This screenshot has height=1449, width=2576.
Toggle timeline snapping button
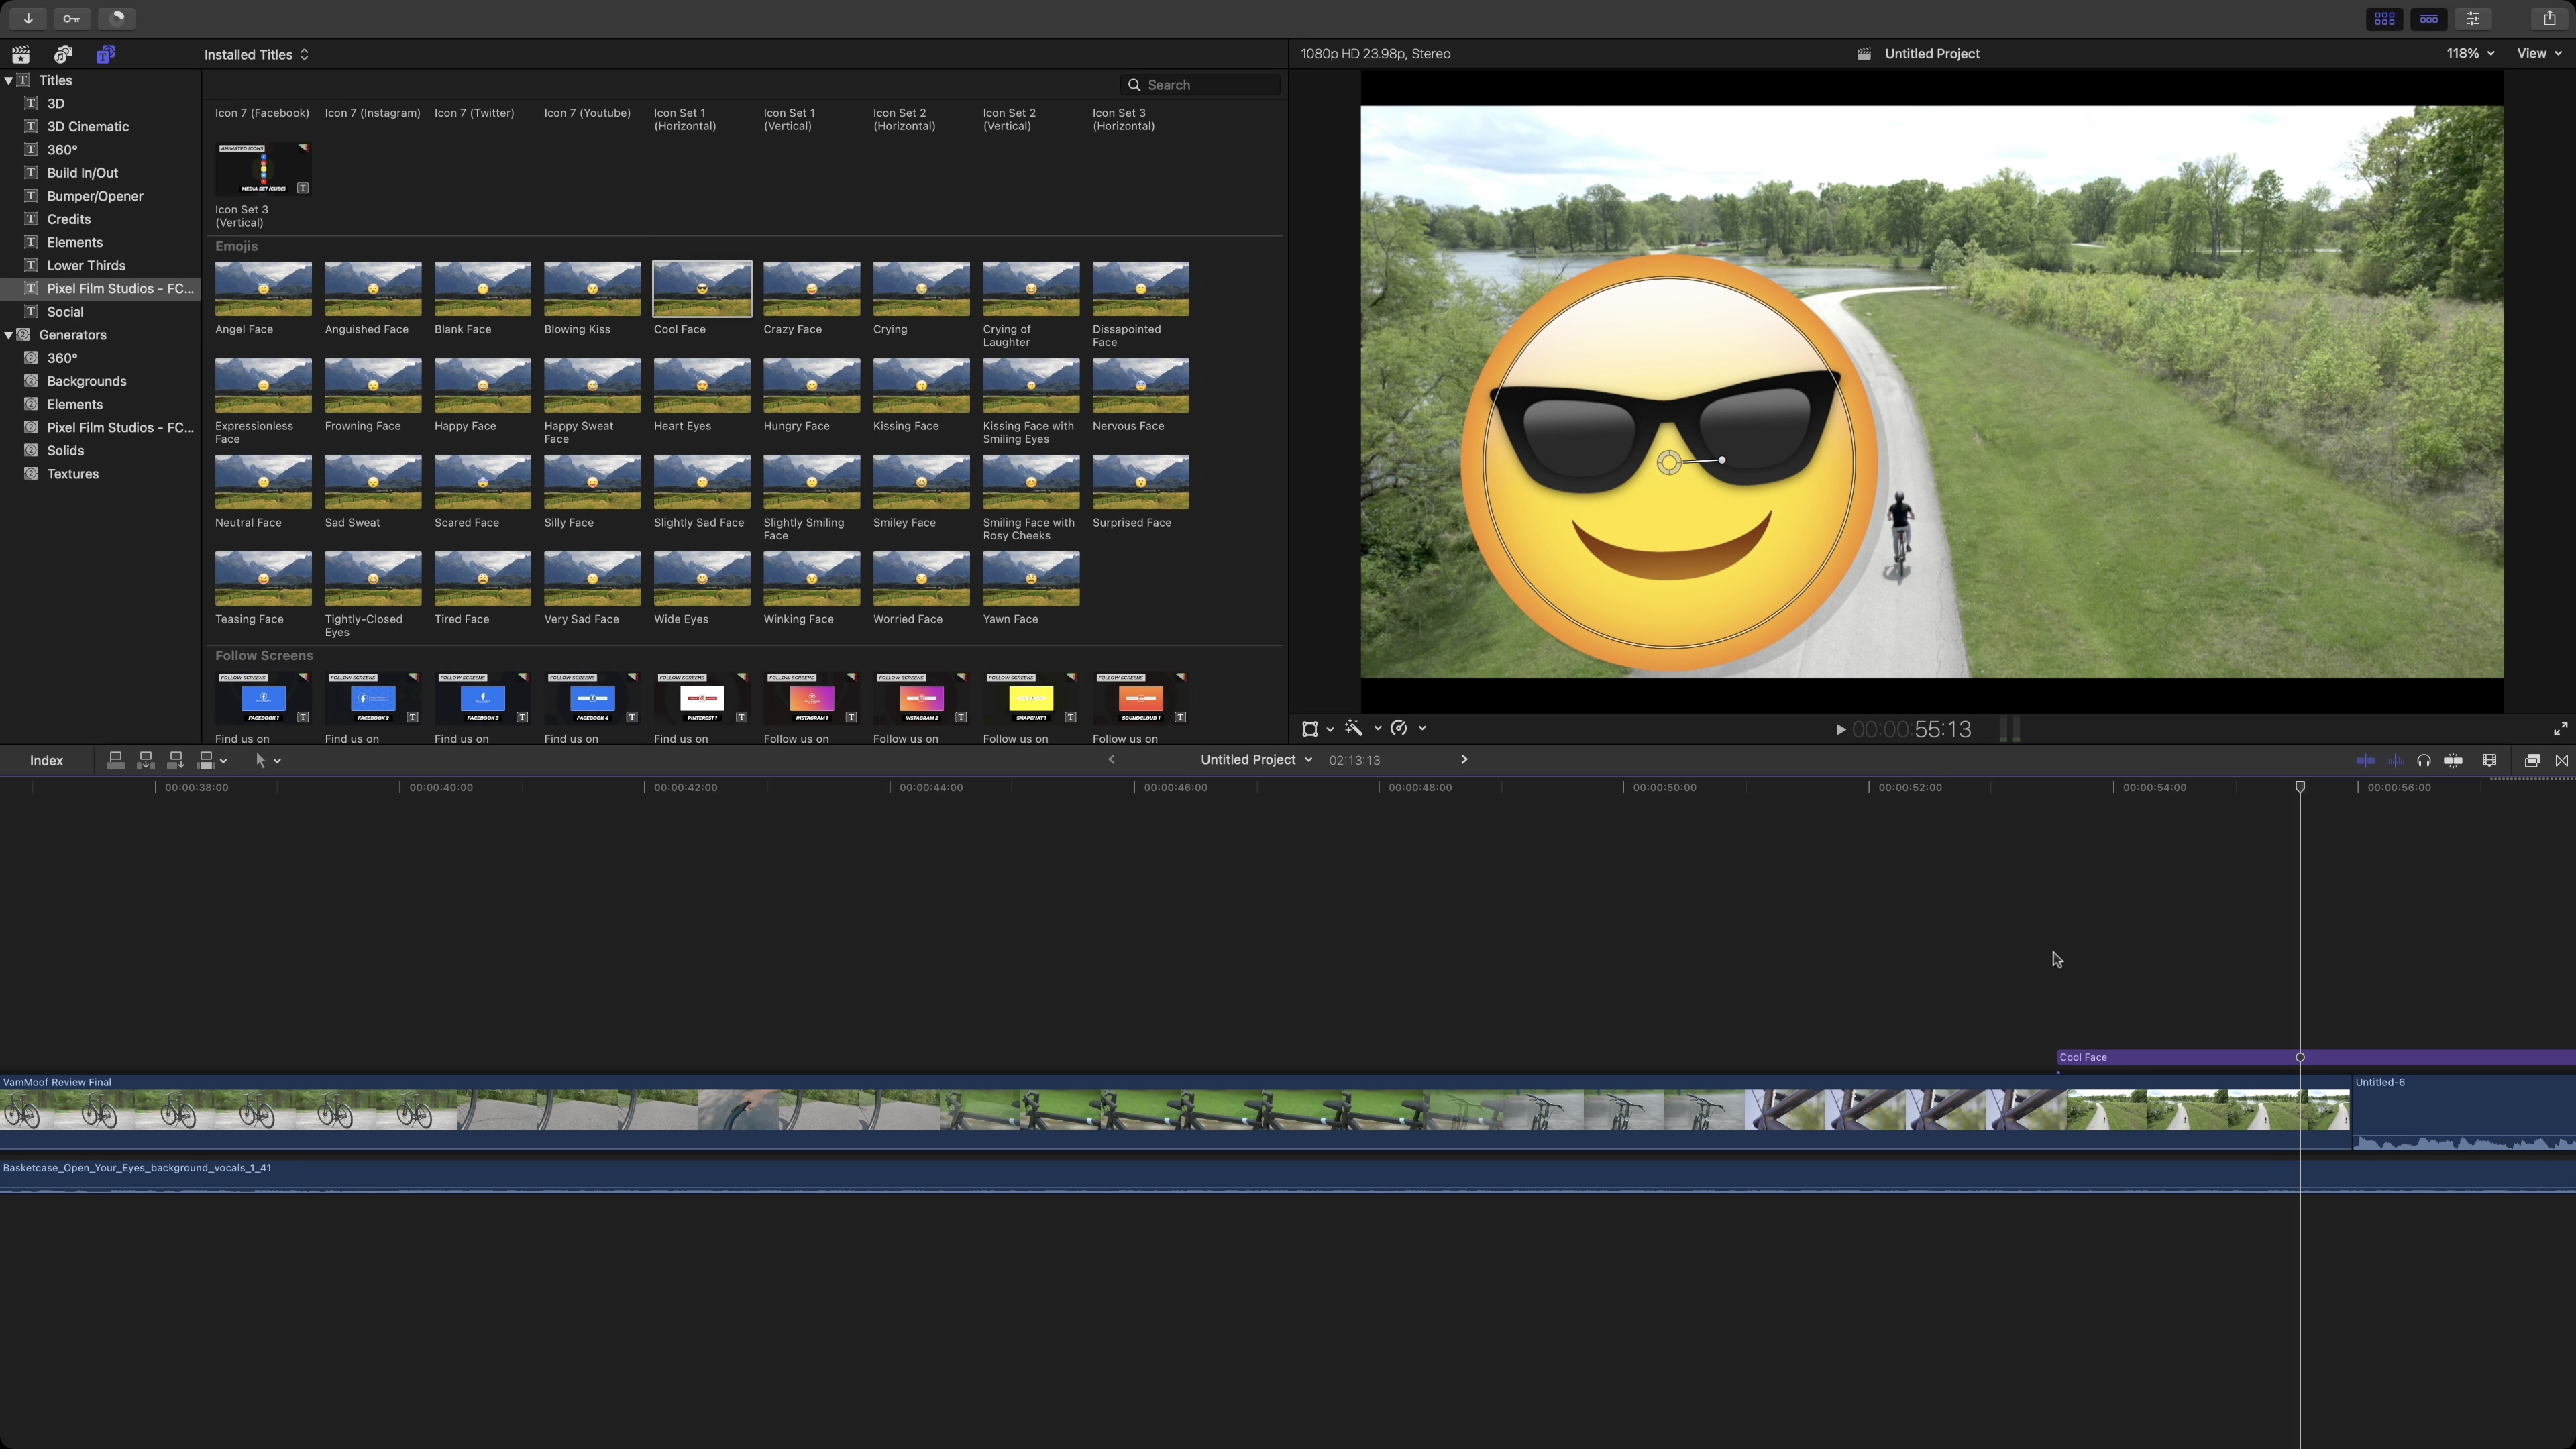tap(2453, 761)
